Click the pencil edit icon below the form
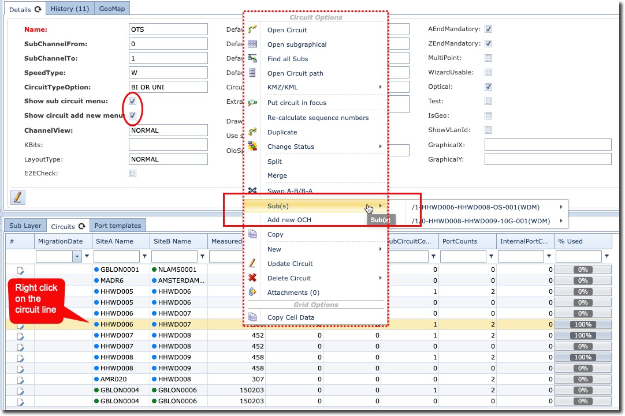 coord(17,197)
